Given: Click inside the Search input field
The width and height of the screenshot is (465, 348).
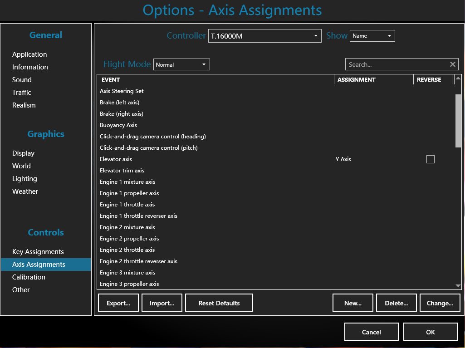Looking at the screenshot, I should tap(395, 64).
